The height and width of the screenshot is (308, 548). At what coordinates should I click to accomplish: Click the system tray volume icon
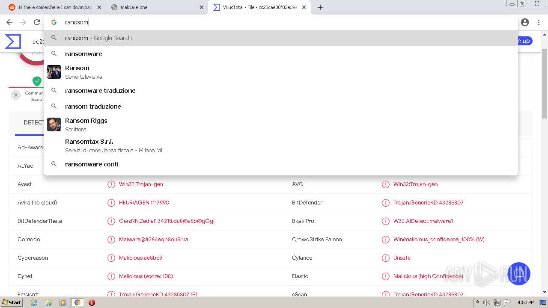(487, 302)
